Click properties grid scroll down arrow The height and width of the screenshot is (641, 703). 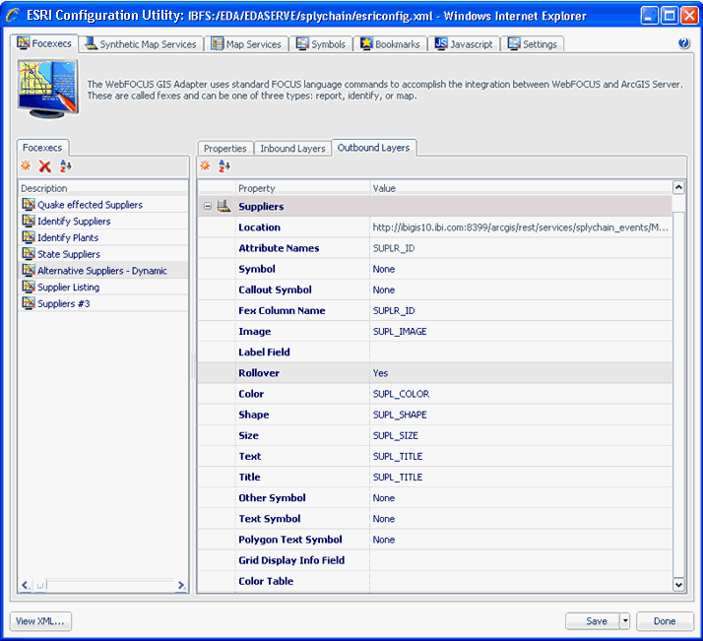click(678, 585)
